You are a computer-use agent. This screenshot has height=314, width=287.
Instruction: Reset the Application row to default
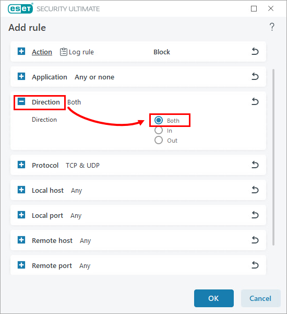(255, 76)
